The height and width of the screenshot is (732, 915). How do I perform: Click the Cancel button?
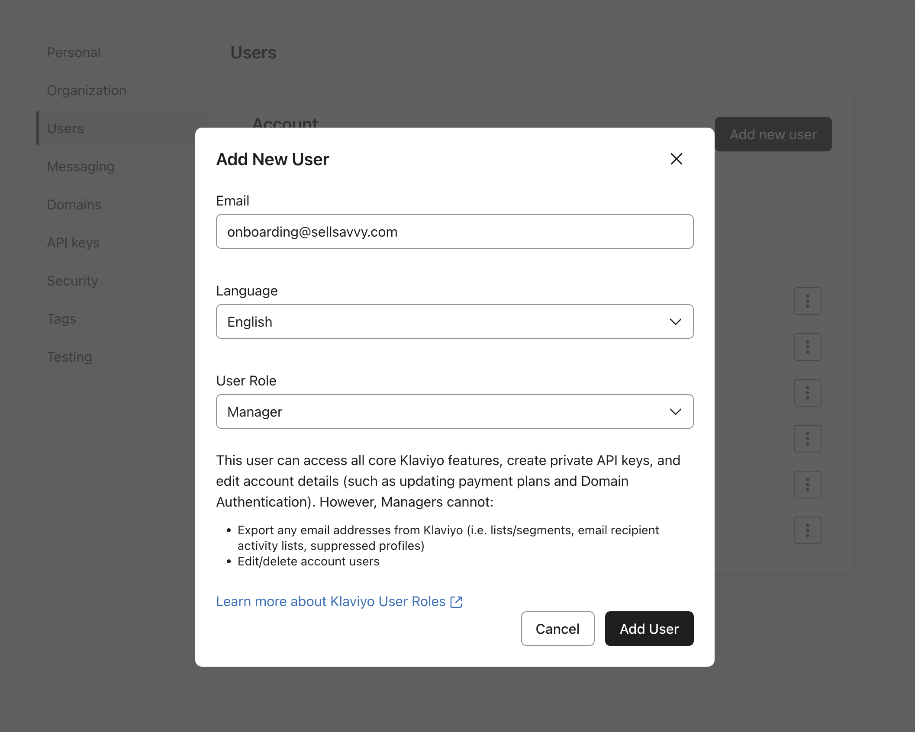pos(557,629)
